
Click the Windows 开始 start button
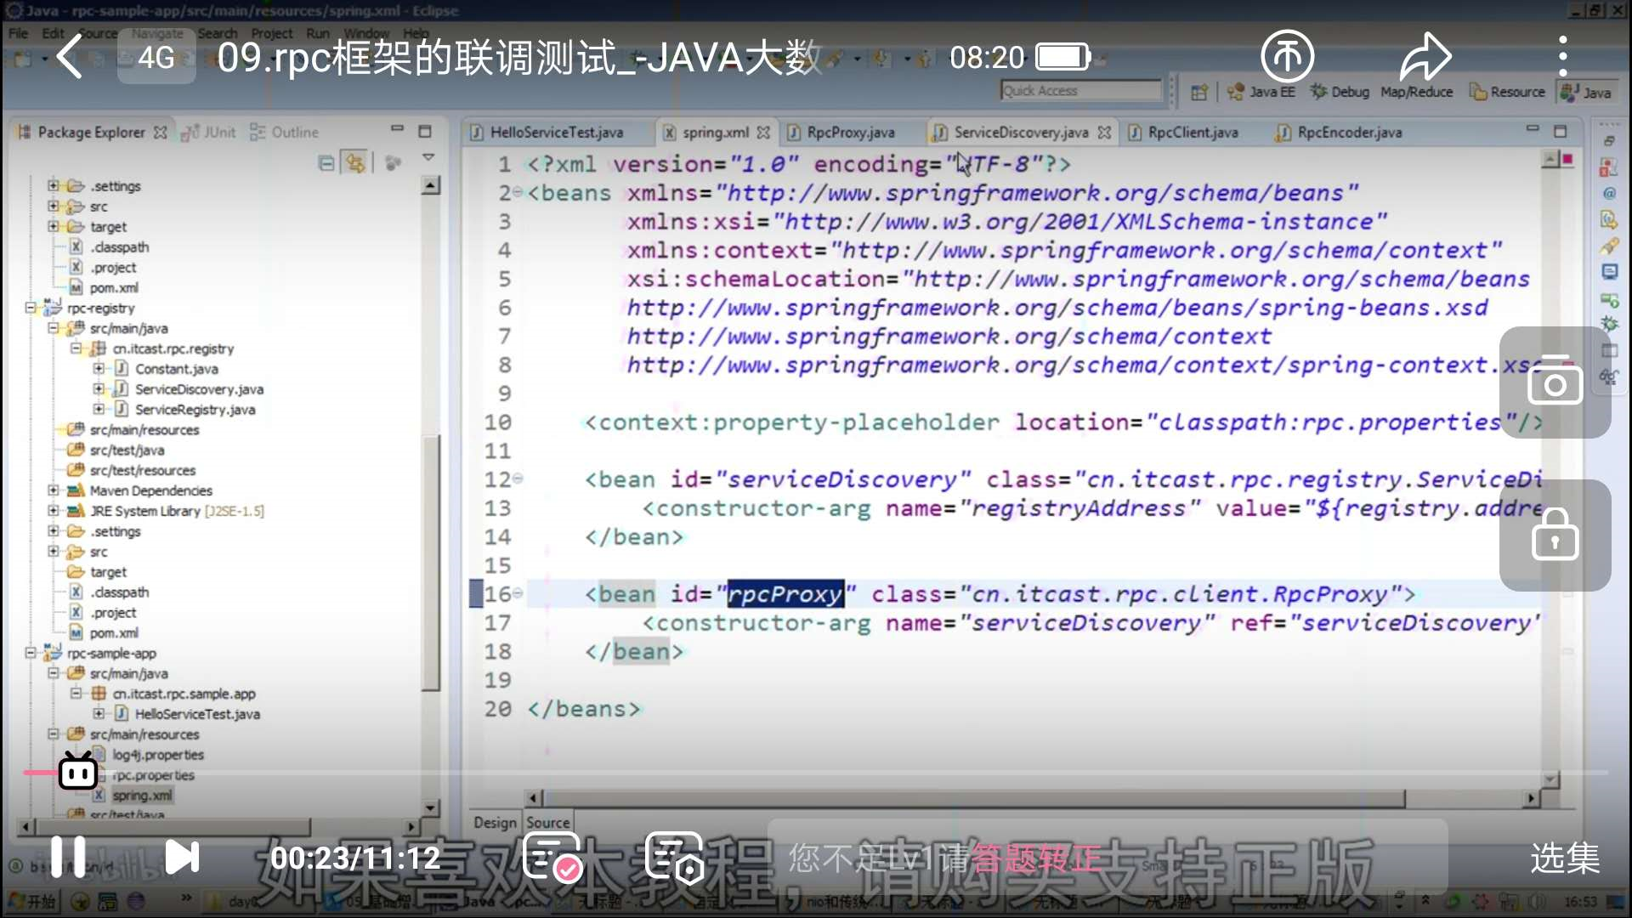[31, 902]
